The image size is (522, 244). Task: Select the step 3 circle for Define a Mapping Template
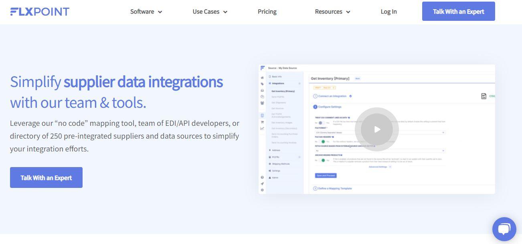[x=315, y=188]
